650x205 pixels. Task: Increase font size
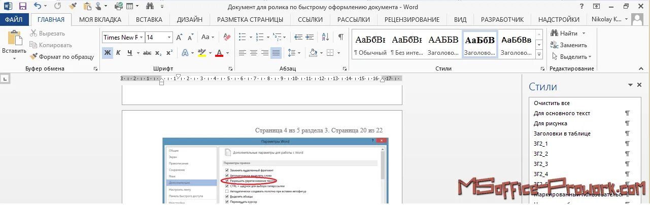[180, 37]
